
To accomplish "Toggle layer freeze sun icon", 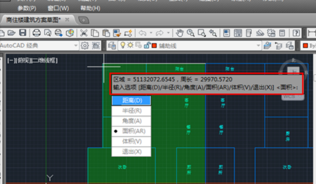I will [x=130, y=45].
